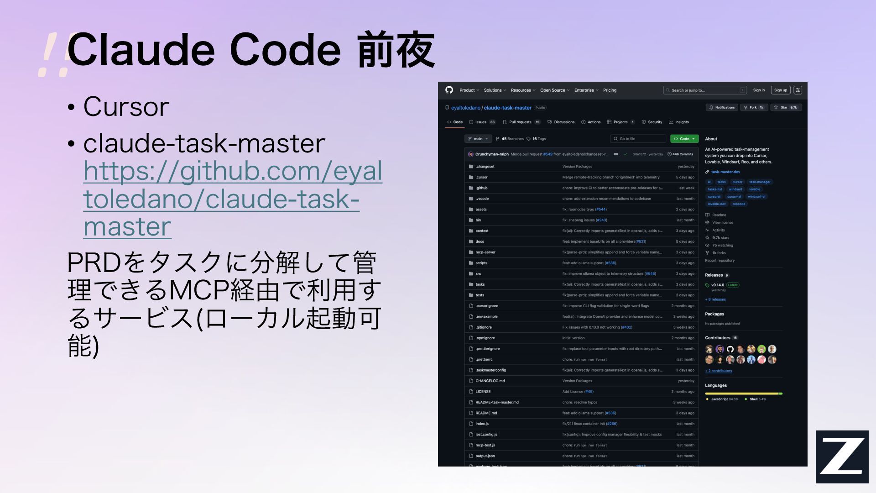Open the assets folder
The image size is (876, 493).
(481, 210)
